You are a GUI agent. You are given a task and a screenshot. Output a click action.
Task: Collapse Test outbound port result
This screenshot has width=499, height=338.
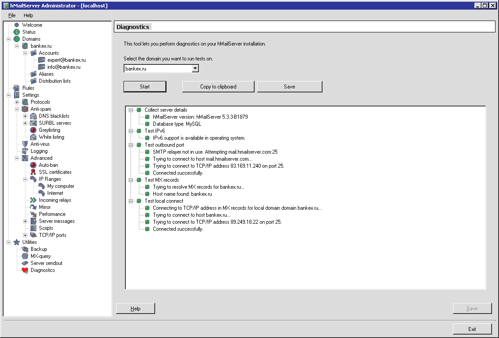pos(131,145)
